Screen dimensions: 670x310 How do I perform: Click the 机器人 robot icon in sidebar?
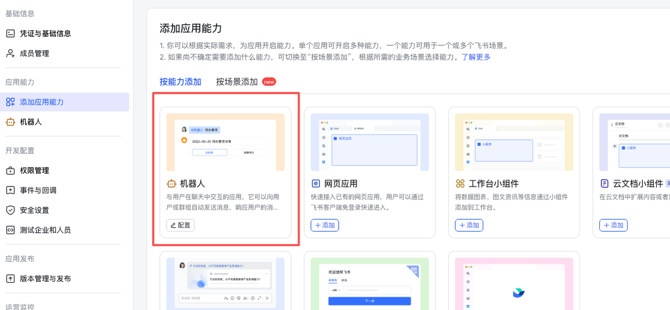click(x=10, y=122)
